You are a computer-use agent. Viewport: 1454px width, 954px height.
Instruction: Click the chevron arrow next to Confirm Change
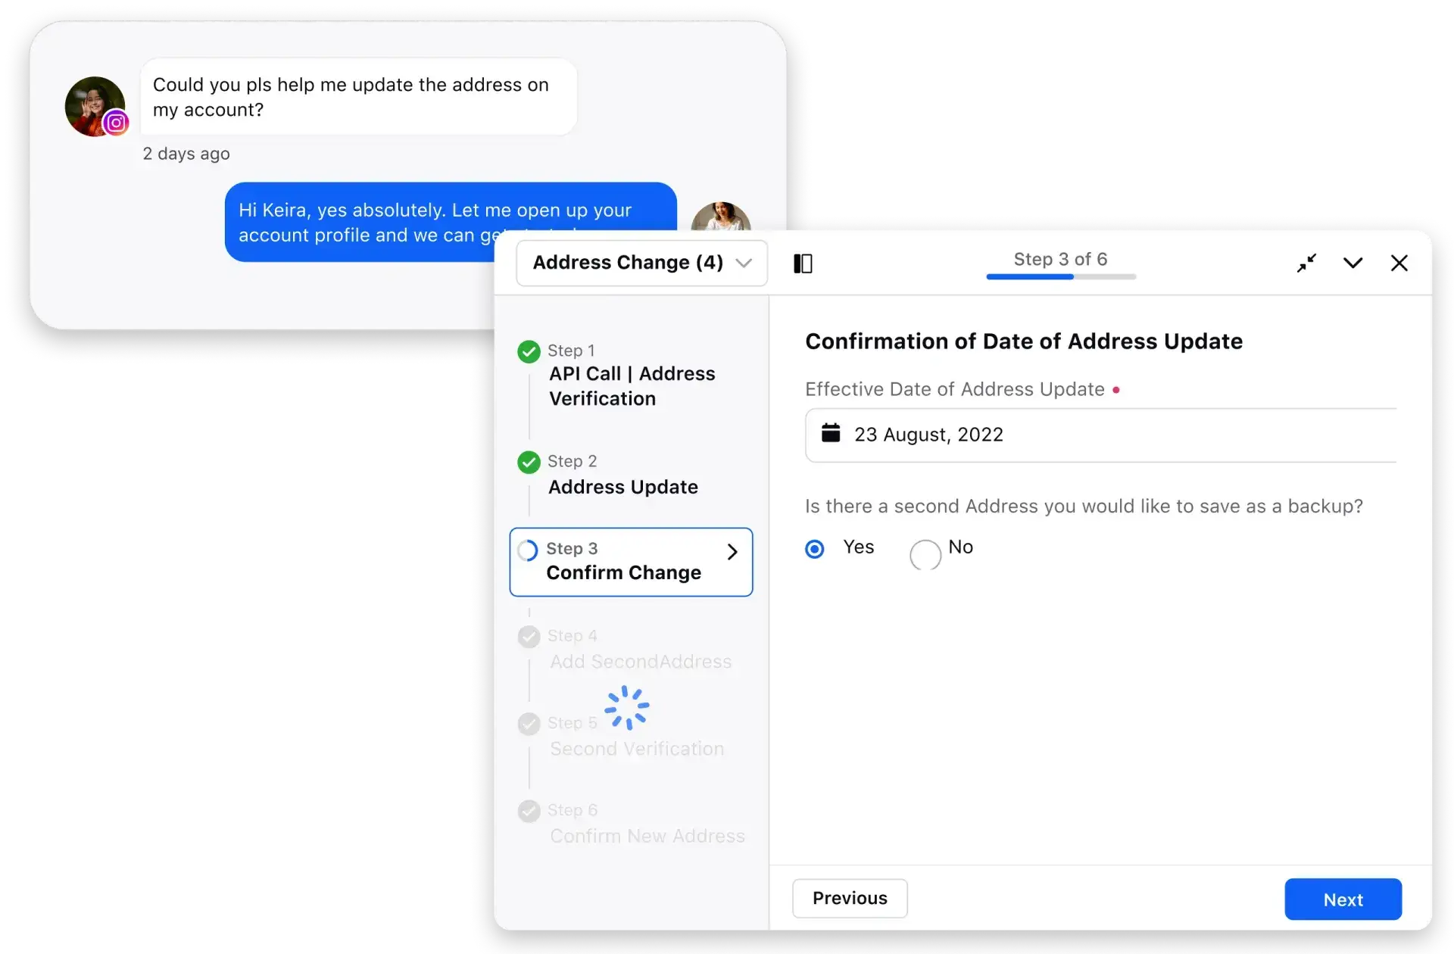pos(732,552)
